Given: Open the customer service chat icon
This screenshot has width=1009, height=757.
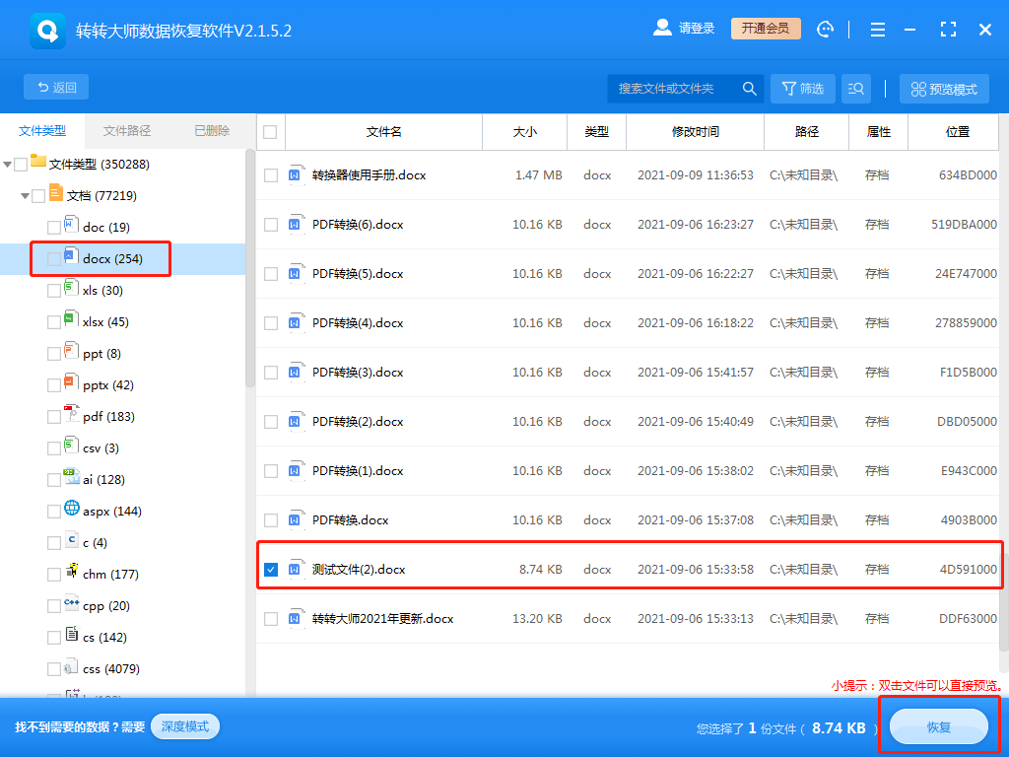Looking at the screenshot, I should pyautogui.click(x=825, y=29).
